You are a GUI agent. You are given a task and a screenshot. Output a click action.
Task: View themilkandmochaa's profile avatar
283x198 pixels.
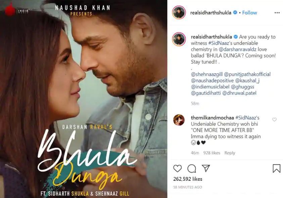coord(179,120)
